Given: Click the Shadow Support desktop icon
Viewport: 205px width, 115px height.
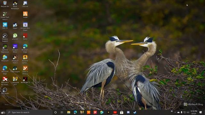Looking at the screenshot, I should 5,38.
